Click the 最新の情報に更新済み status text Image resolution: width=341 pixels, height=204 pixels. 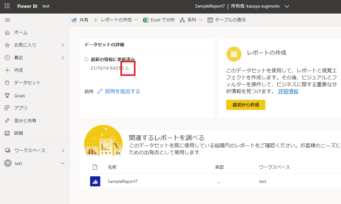(113, 59)
